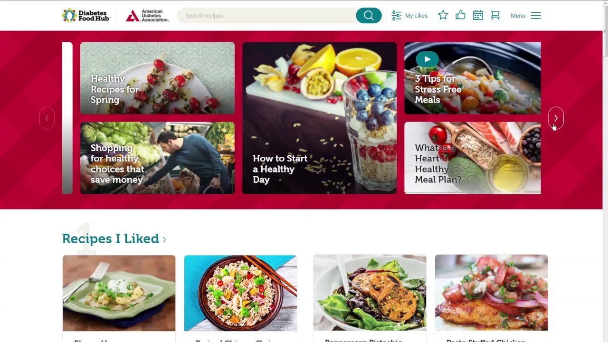Click the Menu text label
Viewport: 608px width, 342px height.
tap(518, 16)
